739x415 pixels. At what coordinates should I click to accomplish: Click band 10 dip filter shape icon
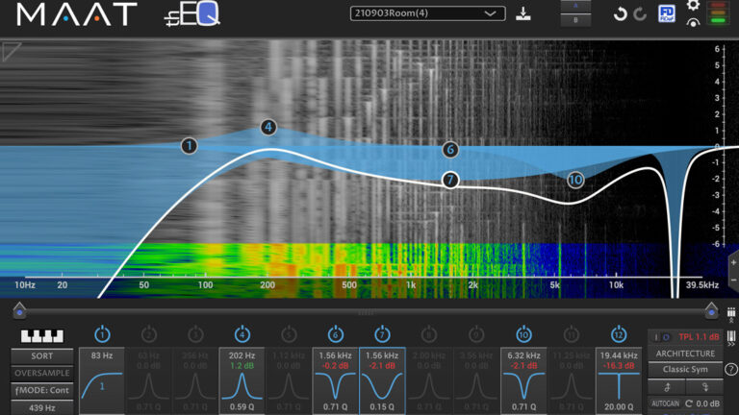pyautogui.click(x=523, y=386)
